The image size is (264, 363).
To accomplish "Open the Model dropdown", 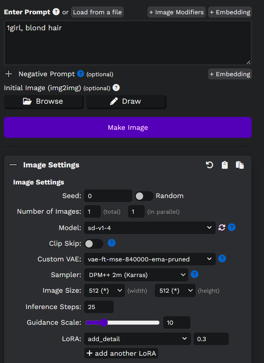I will tap(150, 227).
